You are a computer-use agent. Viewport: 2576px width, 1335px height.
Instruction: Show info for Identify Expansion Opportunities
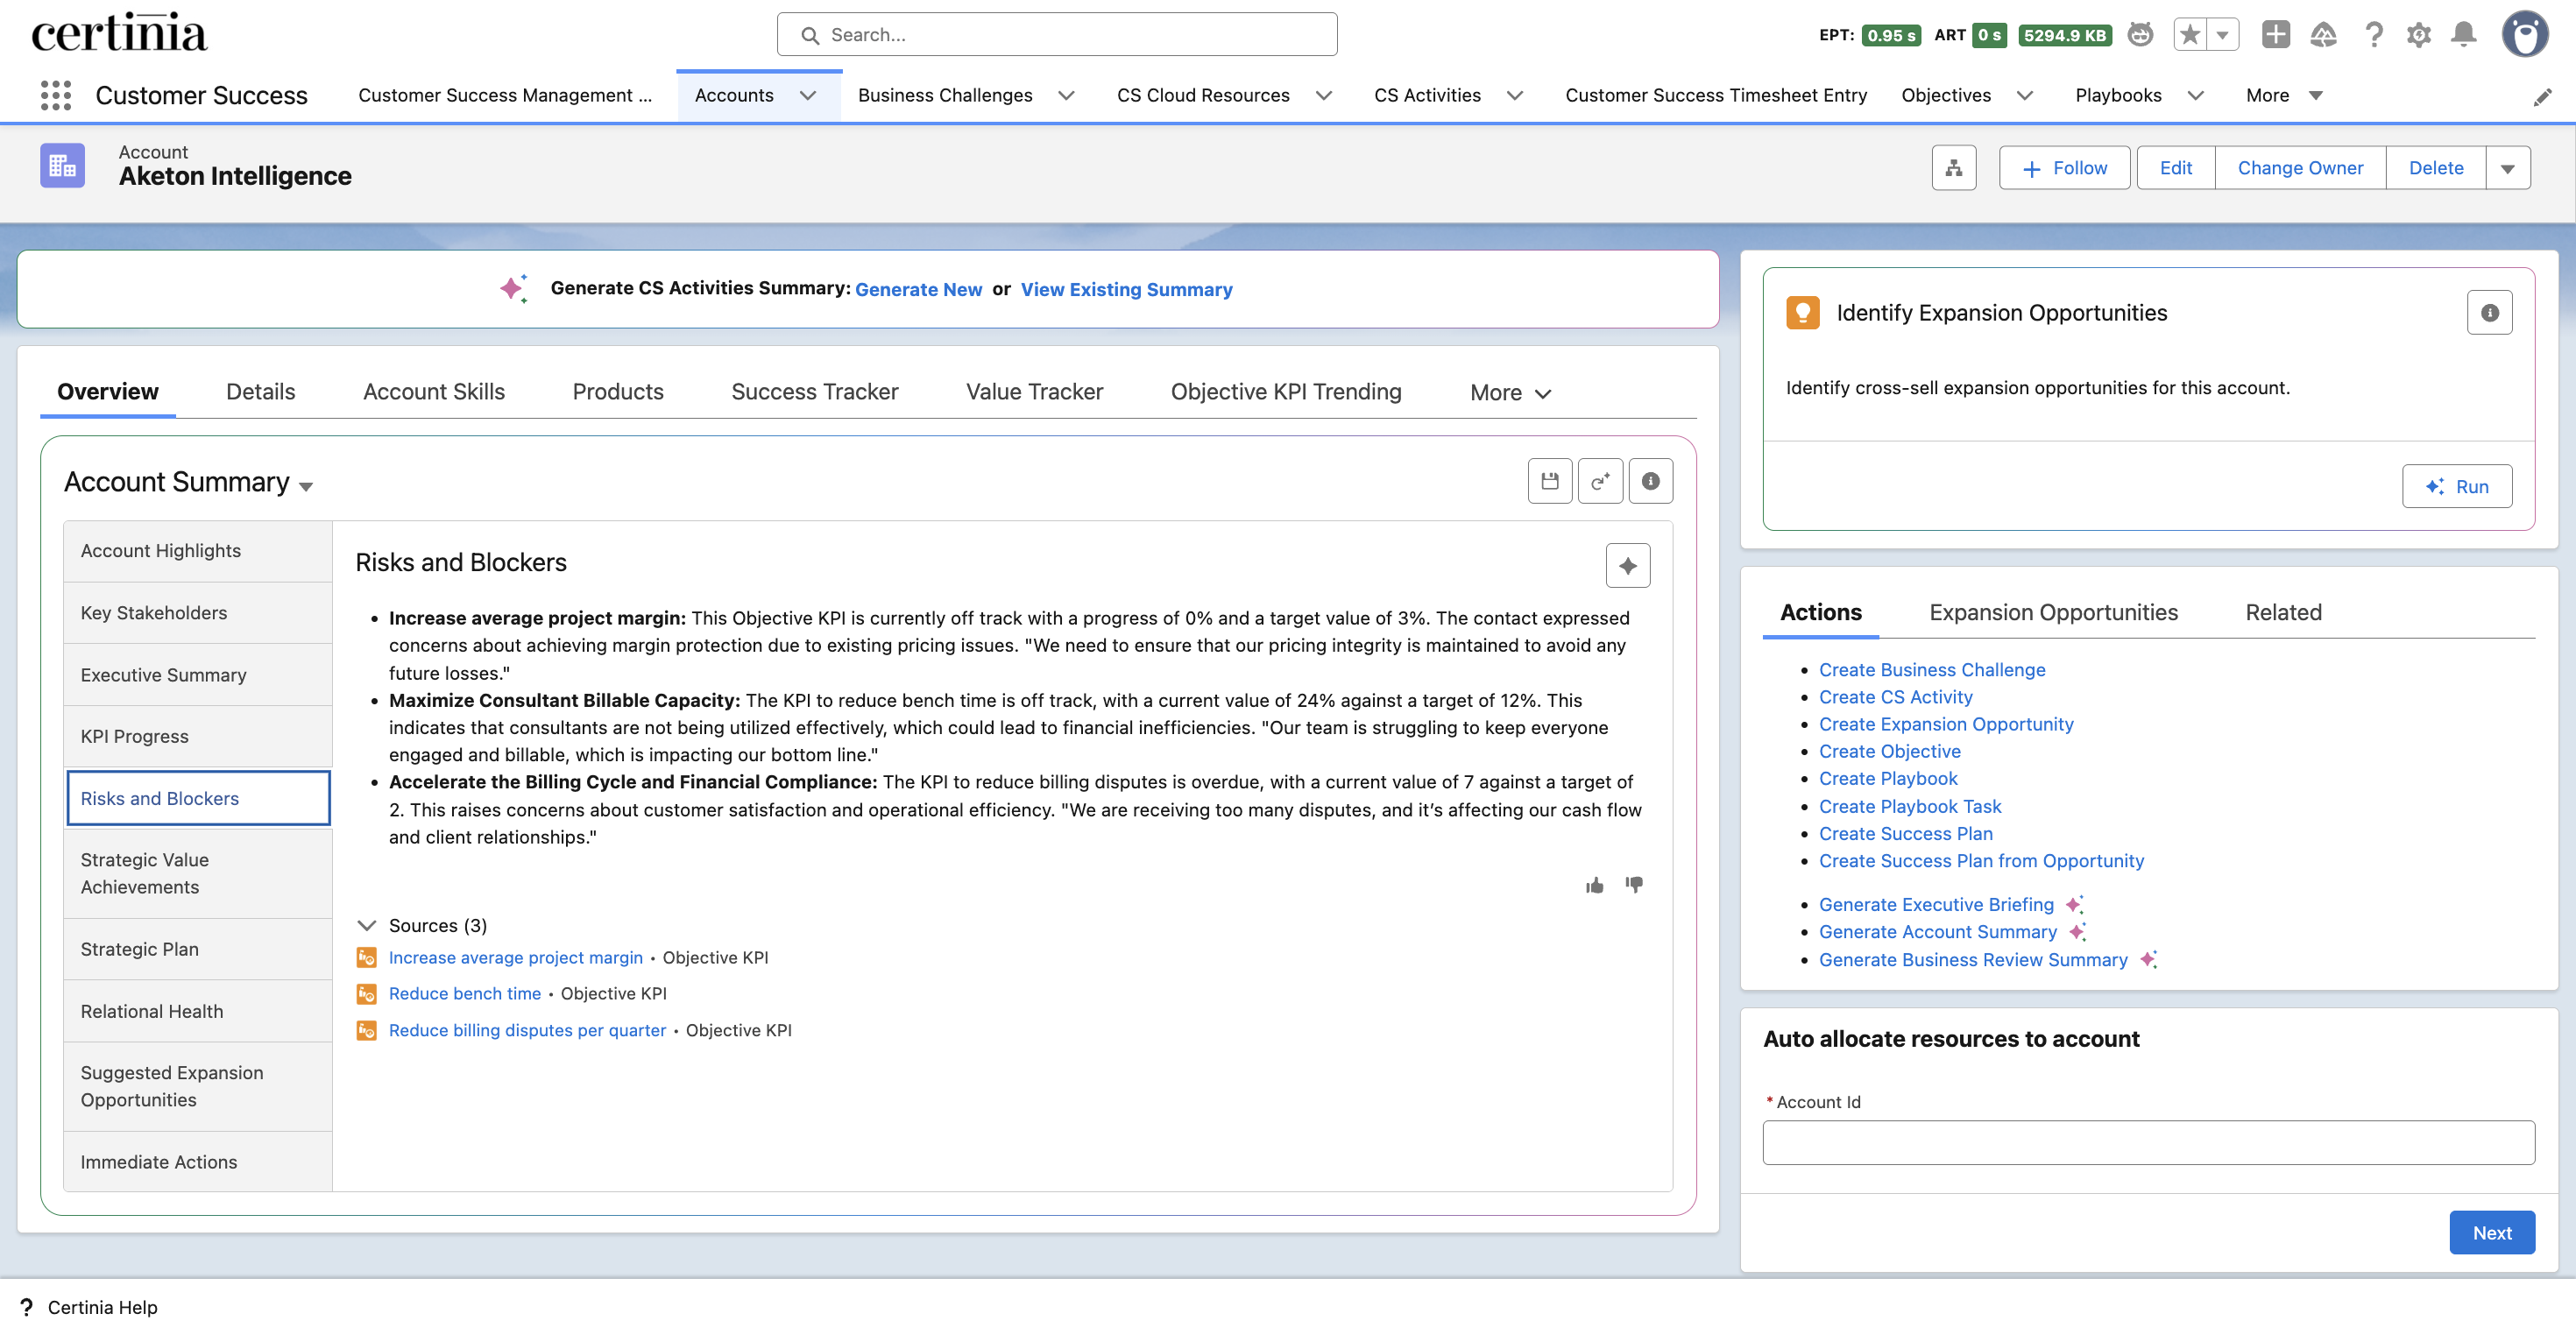(x=2490, y=313)
